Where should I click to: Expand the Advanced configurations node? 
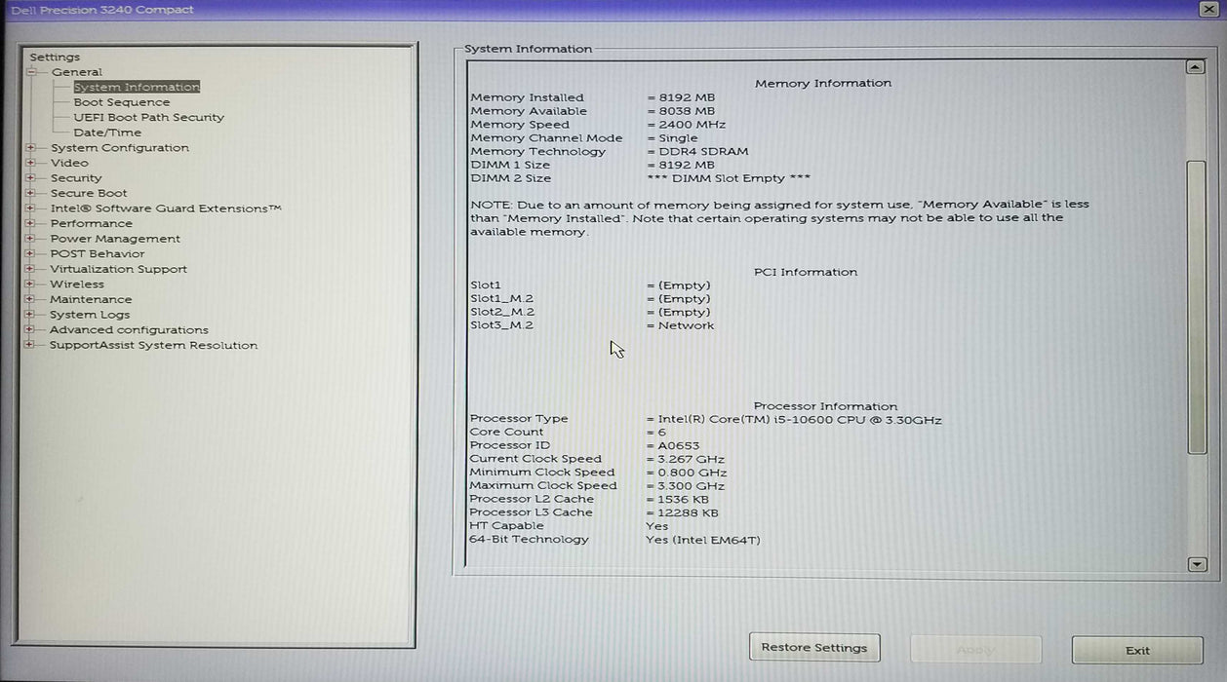[31, 329]
